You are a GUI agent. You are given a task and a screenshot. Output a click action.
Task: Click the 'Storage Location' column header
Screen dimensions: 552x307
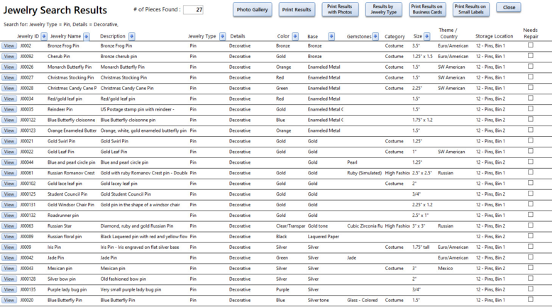coord(495,36)
